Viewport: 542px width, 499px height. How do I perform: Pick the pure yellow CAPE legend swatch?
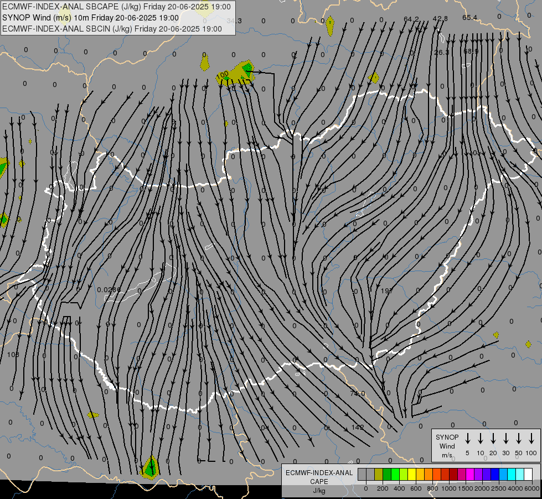tap(412, 474)
